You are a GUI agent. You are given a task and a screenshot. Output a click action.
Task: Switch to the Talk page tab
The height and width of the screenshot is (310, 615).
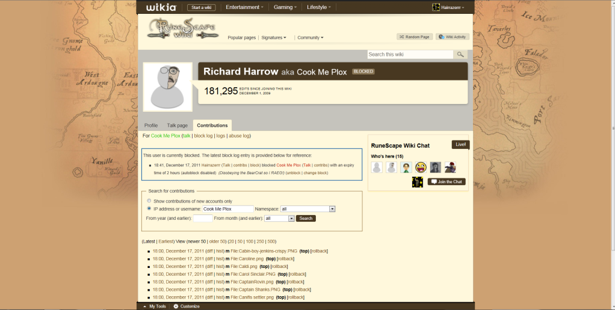coord(177,126)
